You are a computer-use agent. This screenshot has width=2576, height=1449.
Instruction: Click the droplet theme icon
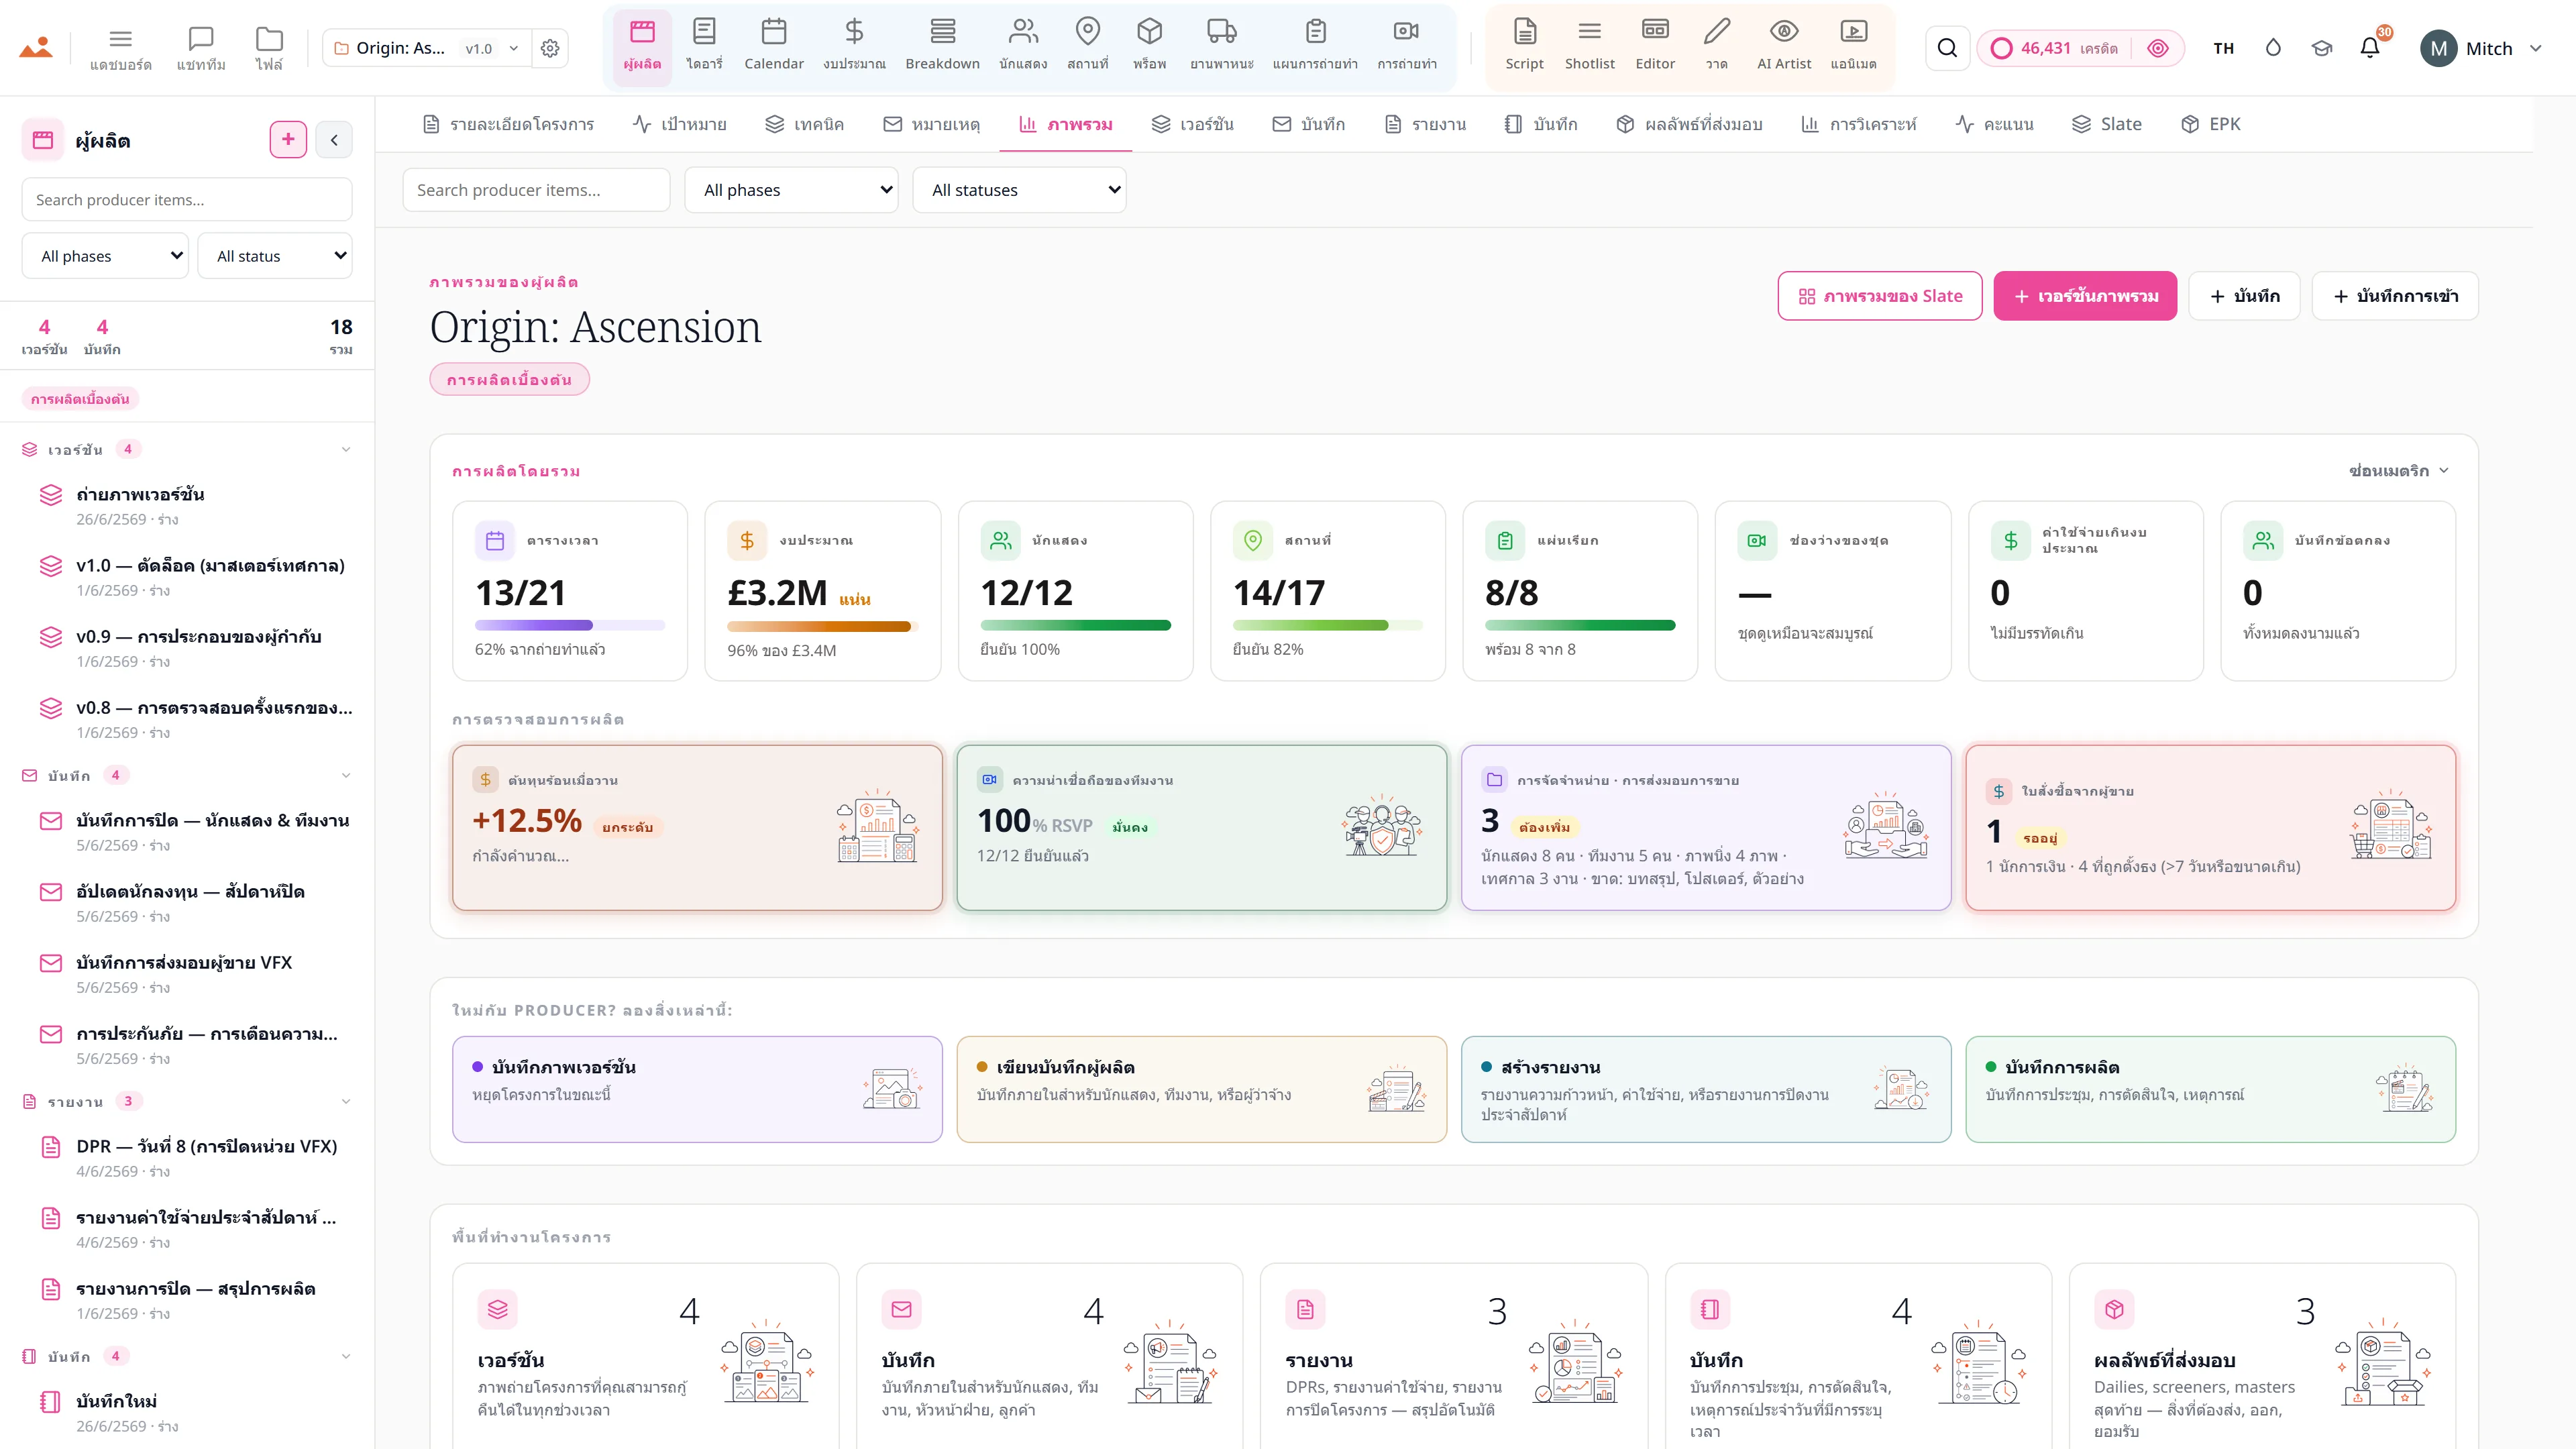coord(2273,48)
